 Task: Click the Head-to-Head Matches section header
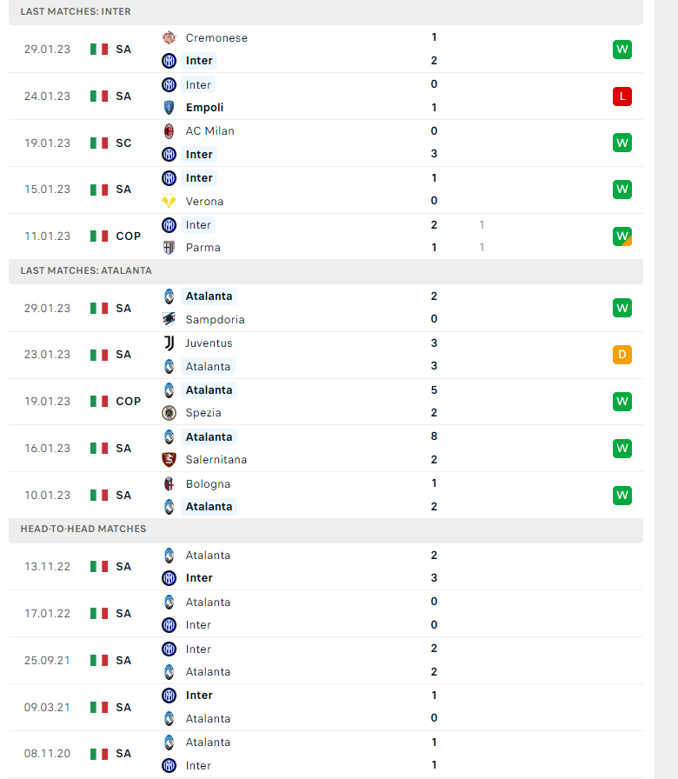tap(83, 529)
